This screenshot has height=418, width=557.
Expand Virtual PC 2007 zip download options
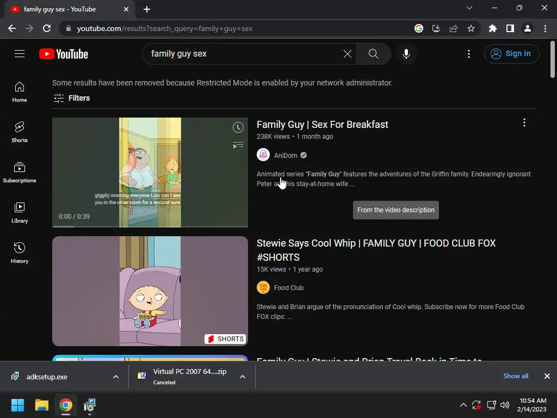click(243, 377)
